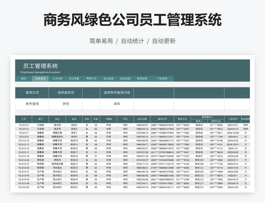The width and height of the screenshot is (265, 203).
Task: Click the Employee management system subtitle
Action: point(40,72)
